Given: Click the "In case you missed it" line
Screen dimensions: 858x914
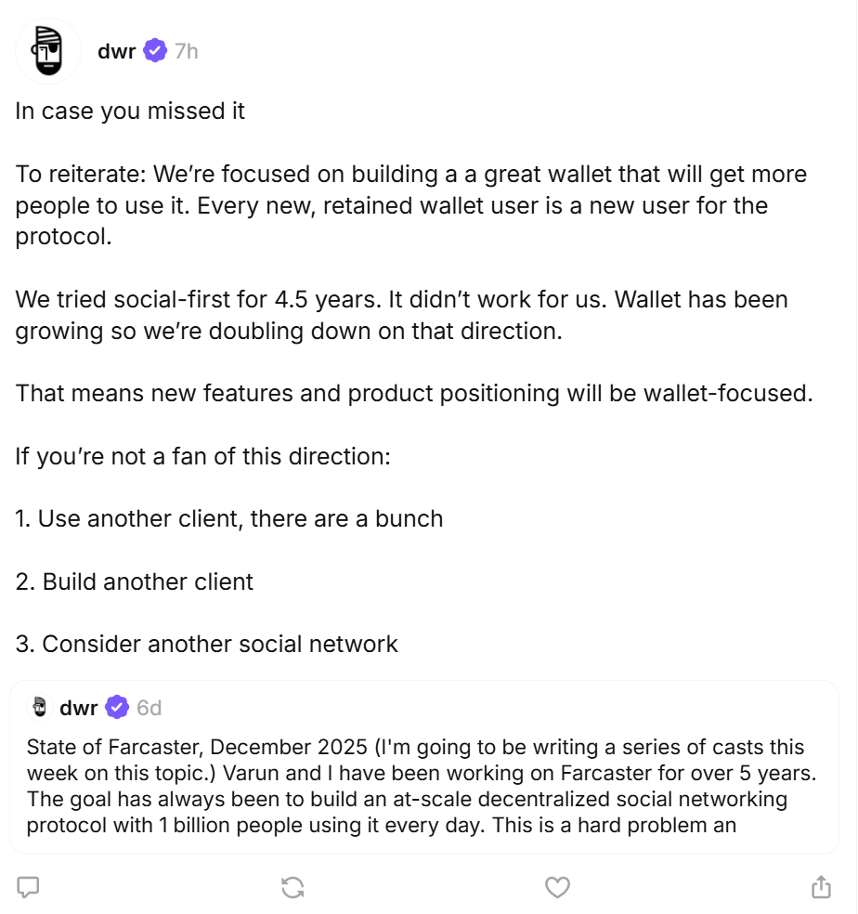Looking at the screenshot, I should (x=130, y=111).
